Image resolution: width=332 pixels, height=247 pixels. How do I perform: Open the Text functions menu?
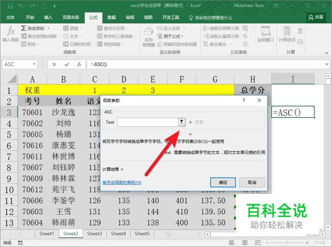click(x=73, y=36)
